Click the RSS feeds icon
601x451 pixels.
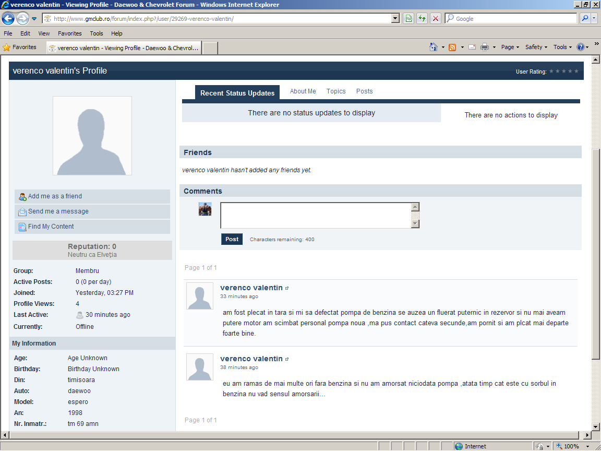pos(452,47)
